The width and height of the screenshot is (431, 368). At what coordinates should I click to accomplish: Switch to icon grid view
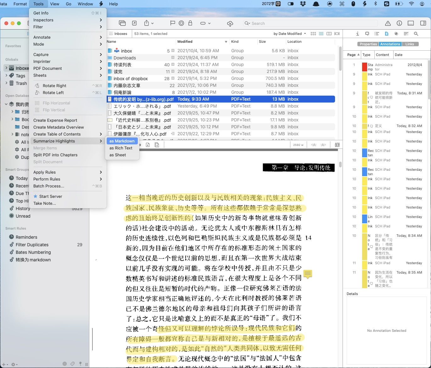point(313,34)
